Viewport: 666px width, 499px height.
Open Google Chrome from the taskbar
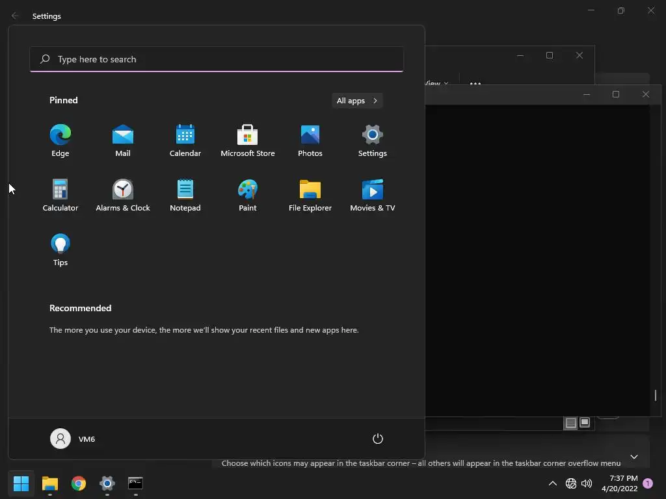coord(79,483)
